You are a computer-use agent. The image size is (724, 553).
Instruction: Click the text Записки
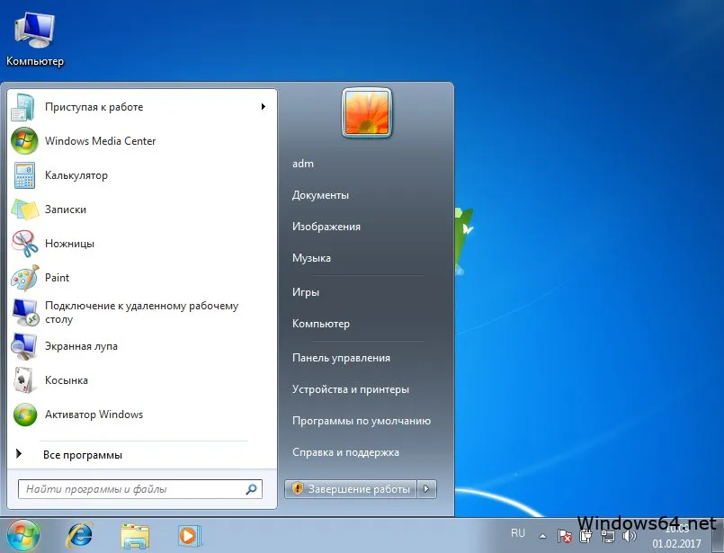66,210
